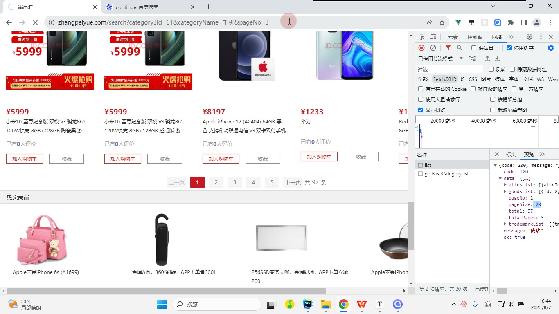Uncheck the 显示概览 checkbox
Viewport: 559px width, 314px height.
click(x=421, y=110)
